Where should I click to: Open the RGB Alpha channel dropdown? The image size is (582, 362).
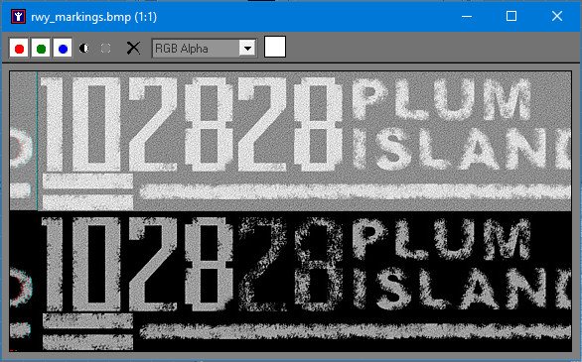(x=205, y=49)
